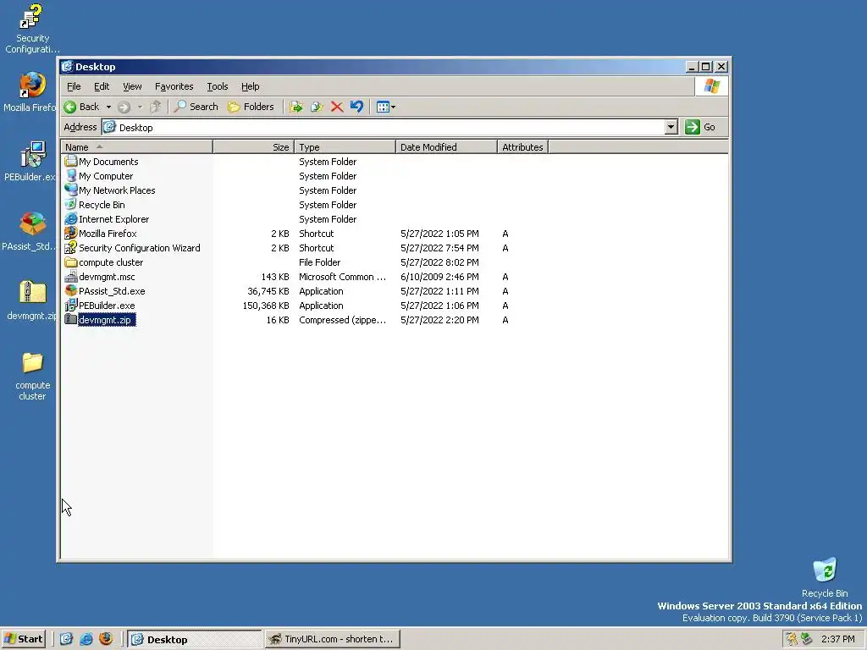
Task: Select Mozilla Firefox shortcut icon in list
Action: click(71, 234)
